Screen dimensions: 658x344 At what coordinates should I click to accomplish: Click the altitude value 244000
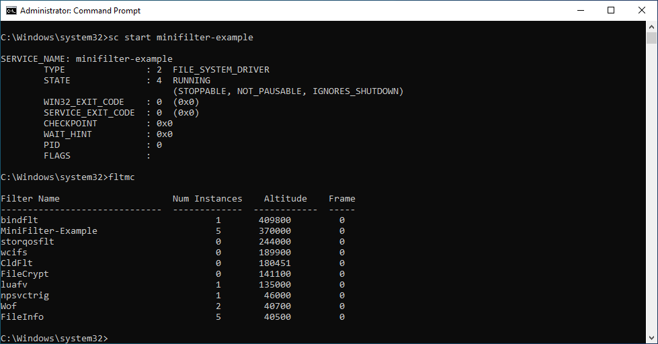275,242
